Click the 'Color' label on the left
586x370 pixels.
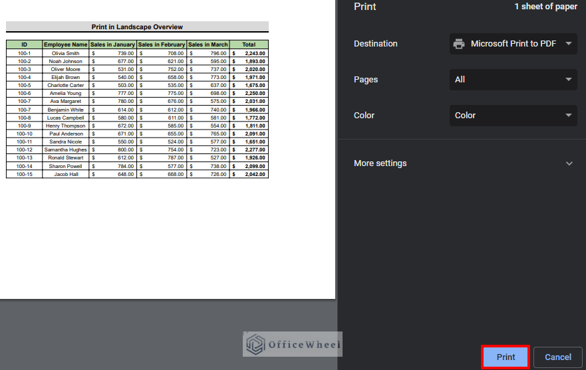pyautogui.click(x=364, y=116)
